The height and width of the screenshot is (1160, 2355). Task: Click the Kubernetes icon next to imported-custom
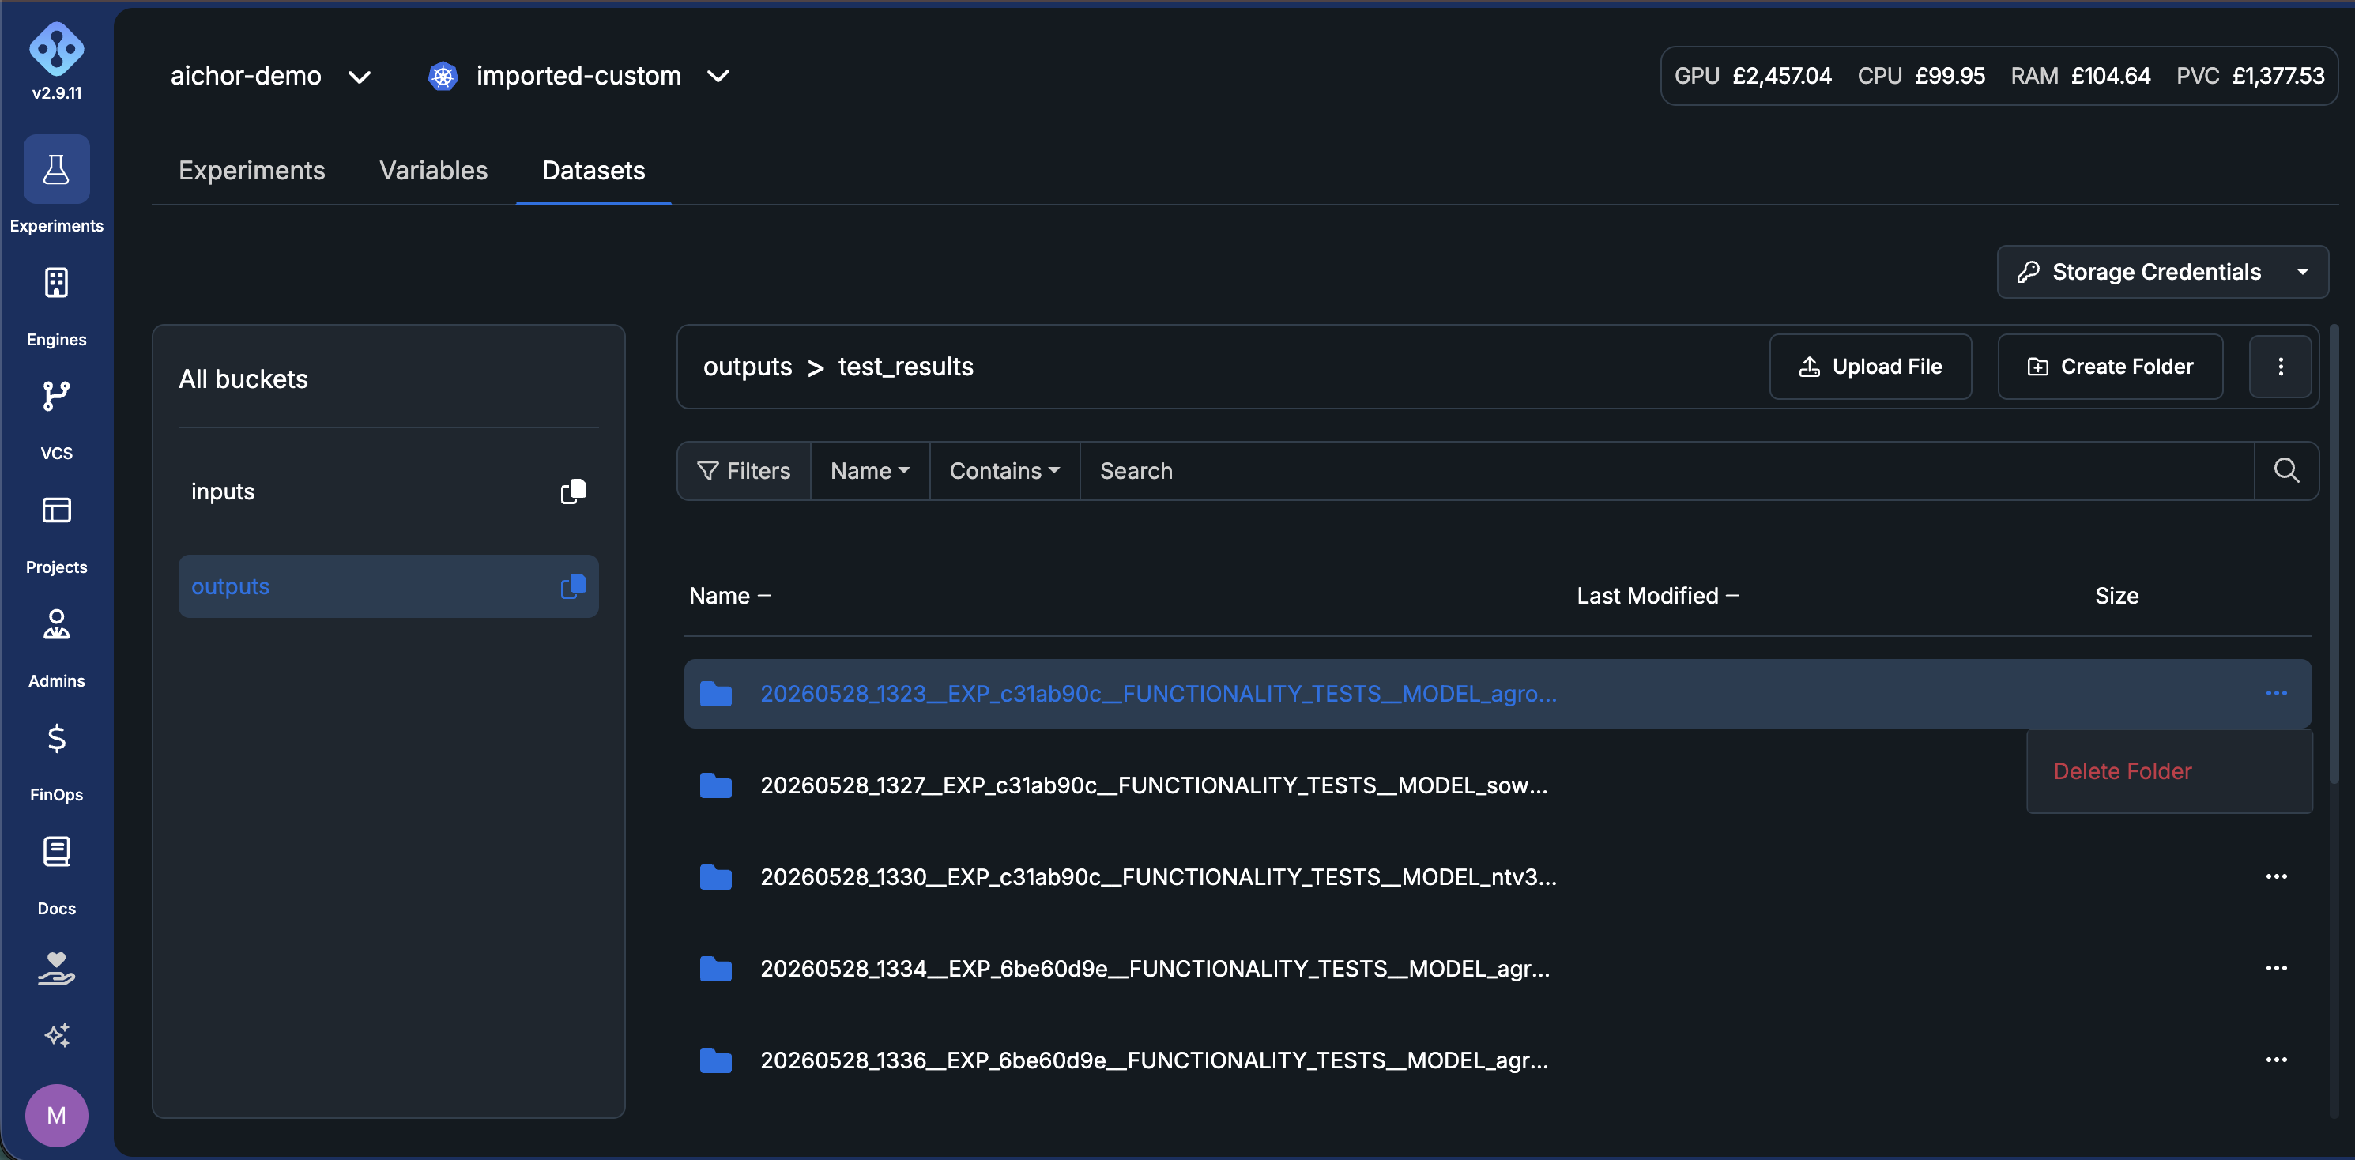point(443,76)
